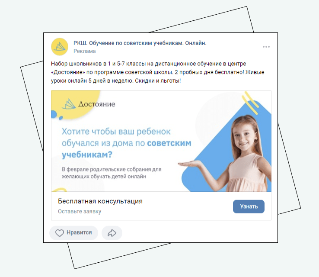Click the small blue dot beside the yellow circle
Screen dimensions: 319x277
pyautogui.click(x=61, y=118)
